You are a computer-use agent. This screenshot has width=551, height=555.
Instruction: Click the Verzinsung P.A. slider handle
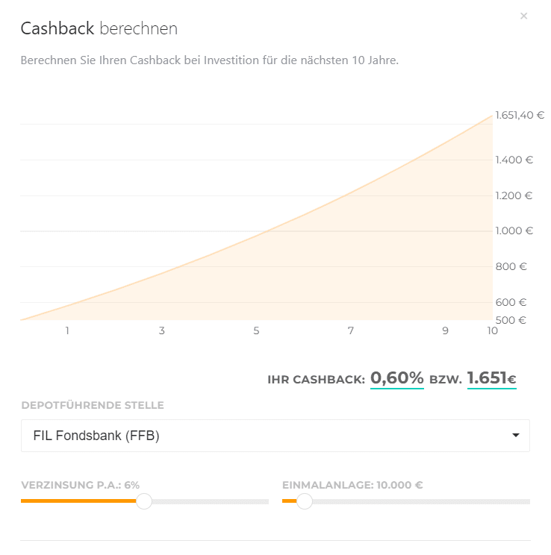(x=144, y=501)
